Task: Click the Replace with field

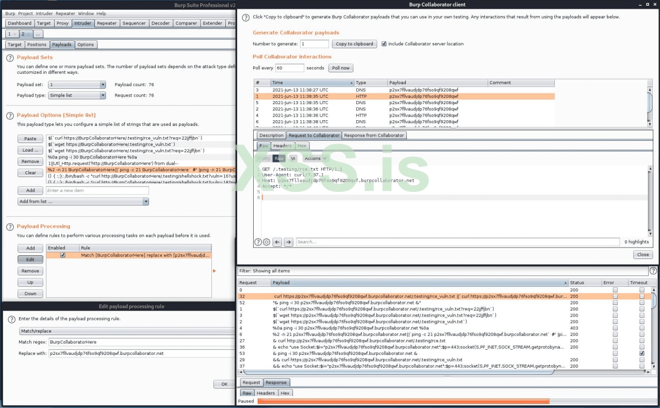Action: [x=142, y=354]
